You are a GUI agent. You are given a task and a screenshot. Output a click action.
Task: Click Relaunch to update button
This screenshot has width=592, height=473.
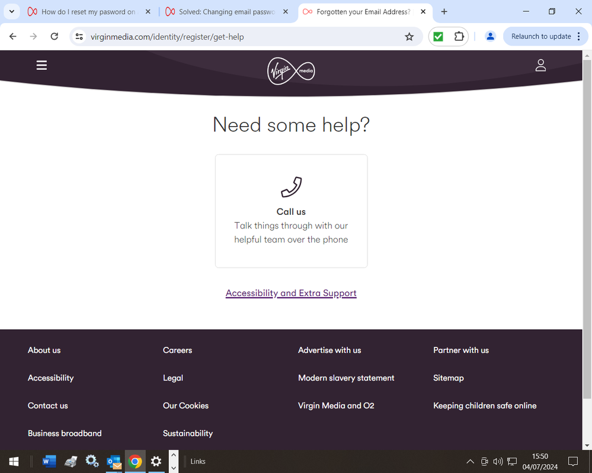tap(541, 37)
